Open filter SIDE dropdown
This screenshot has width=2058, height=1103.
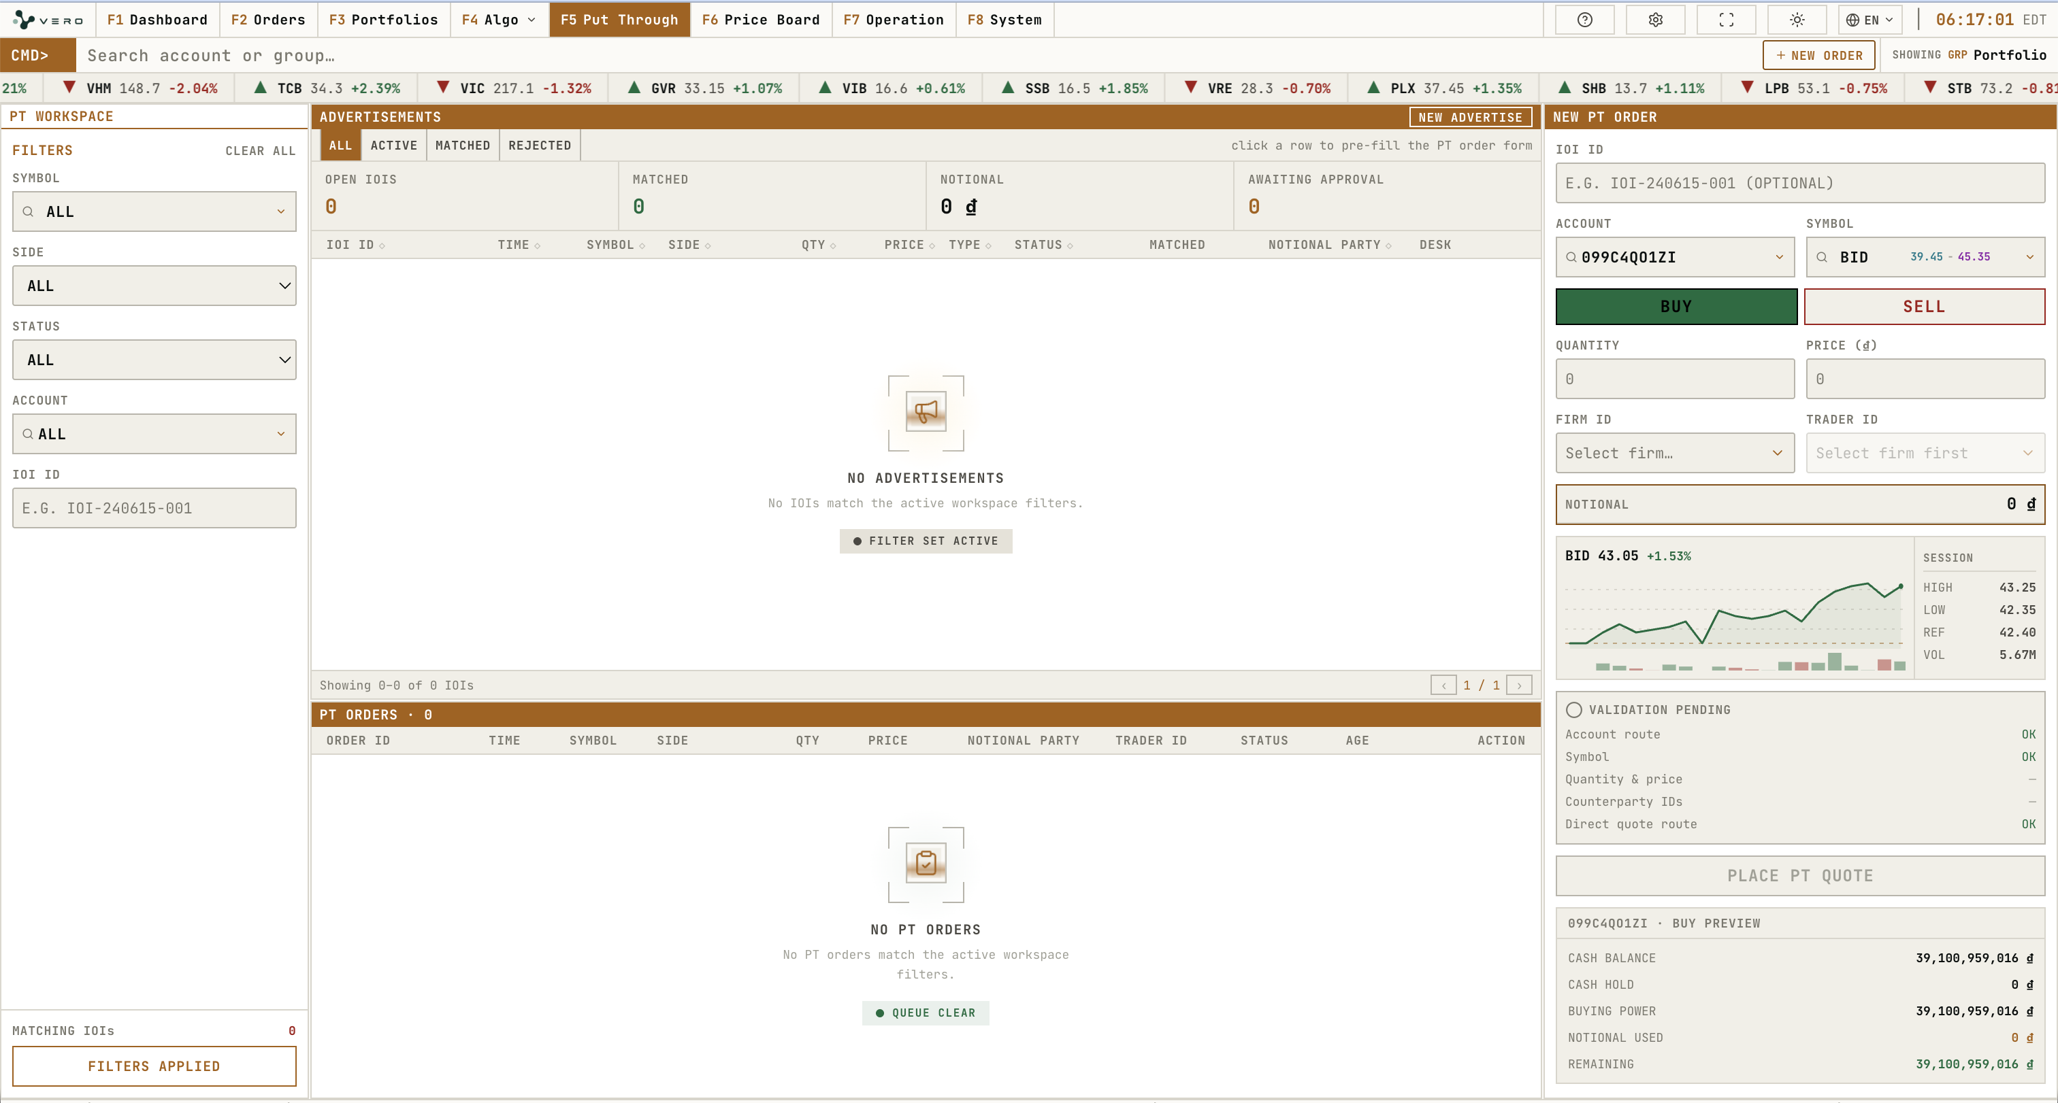click(154, 286)
